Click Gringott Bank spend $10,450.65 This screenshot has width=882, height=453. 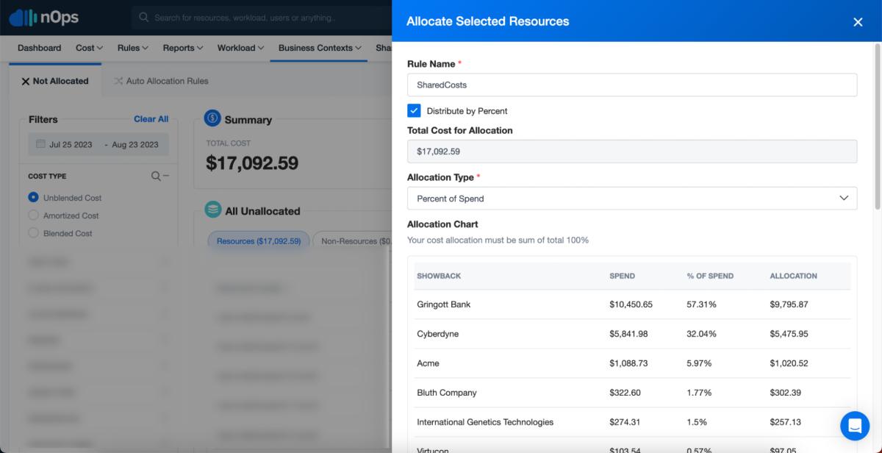(x=631, y=304)
